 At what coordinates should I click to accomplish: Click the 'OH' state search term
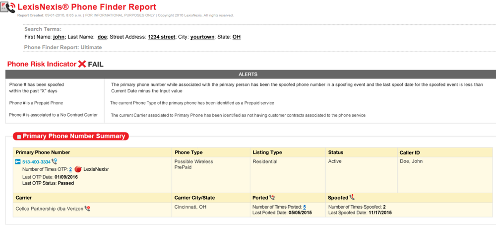click(237, 37)
